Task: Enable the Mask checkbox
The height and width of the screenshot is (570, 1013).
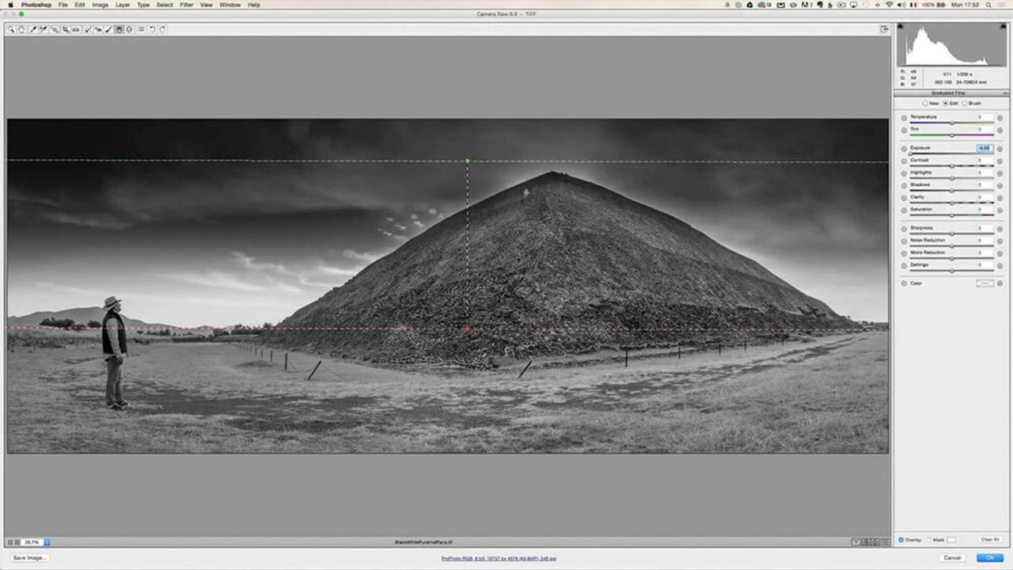Action: (x=929, y=539)
